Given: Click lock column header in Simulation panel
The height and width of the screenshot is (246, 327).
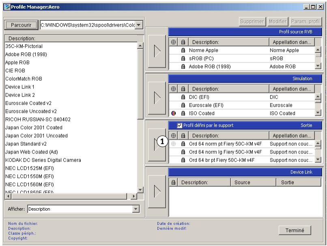Looking at the screenshot, I should pos(183,89).
